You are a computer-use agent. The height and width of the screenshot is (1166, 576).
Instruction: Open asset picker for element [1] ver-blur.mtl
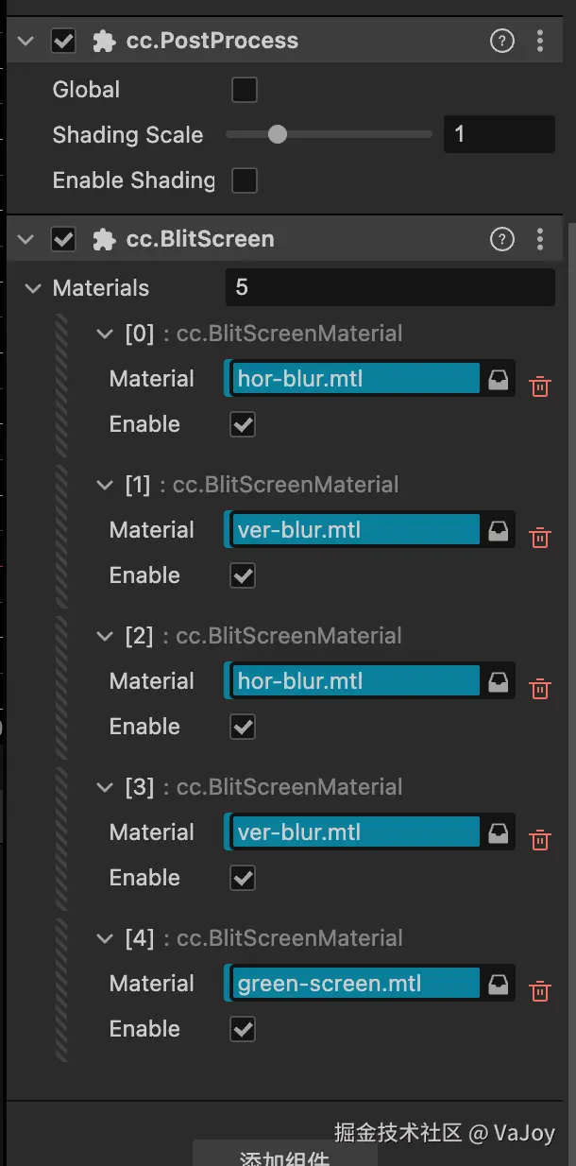[498, 531]
